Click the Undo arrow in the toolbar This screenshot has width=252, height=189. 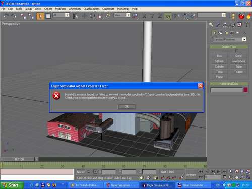[x=6, y=16]
